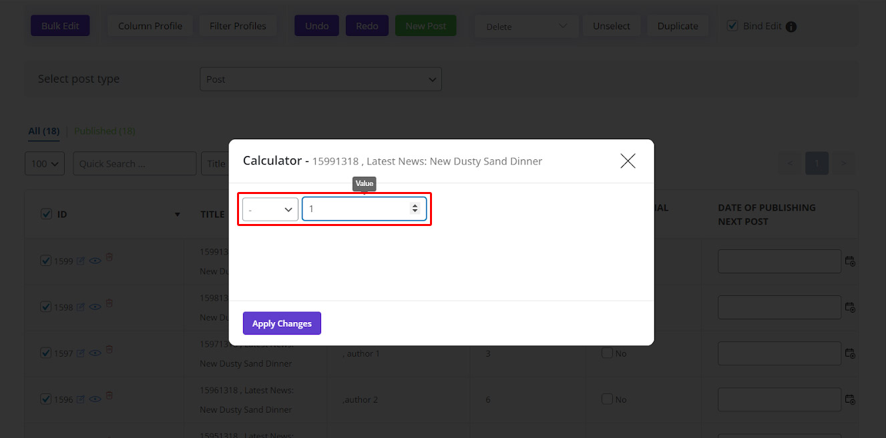Open the Delete action dropdown
886x438 pixels.
(x=527, y=26)
